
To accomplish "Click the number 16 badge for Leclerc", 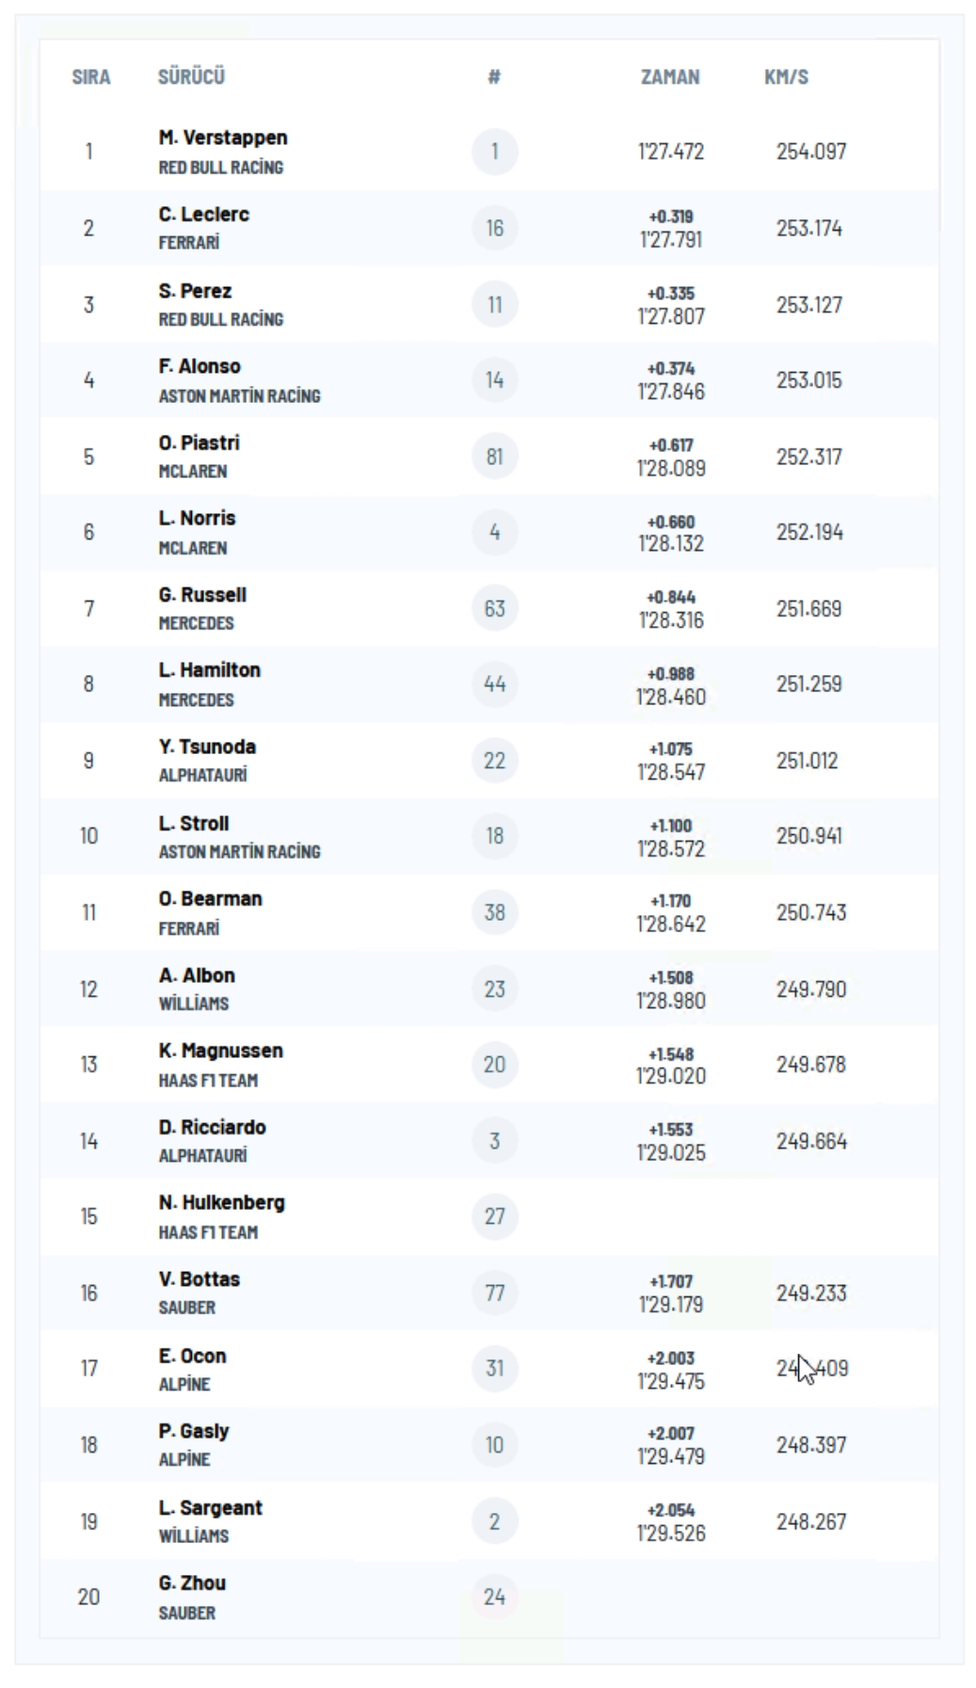I will point(494,228).
